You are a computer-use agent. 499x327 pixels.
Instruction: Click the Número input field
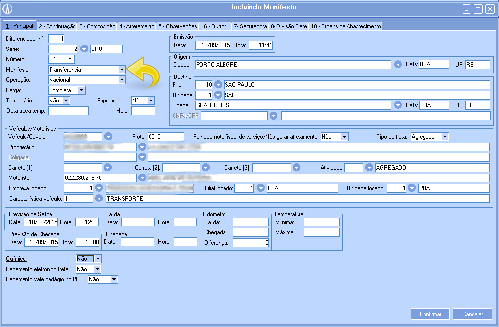coord(61,59)
